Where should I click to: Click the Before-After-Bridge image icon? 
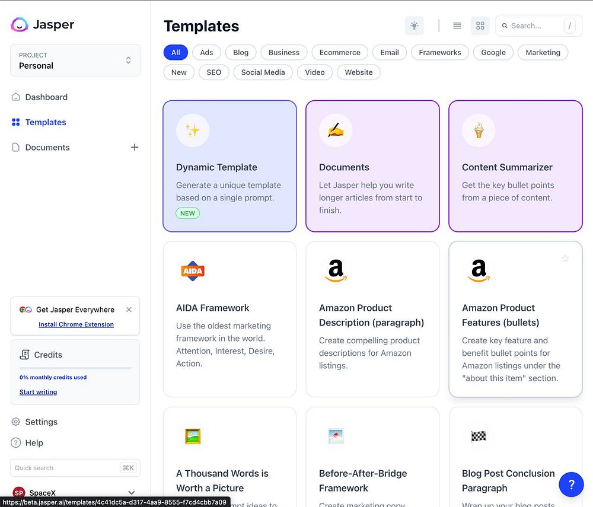coord(336,436)
